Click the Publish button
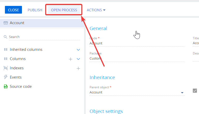Image resolution: width=199 pixels, height=114 pixels. pyautogui.click(x=35, y=10)
